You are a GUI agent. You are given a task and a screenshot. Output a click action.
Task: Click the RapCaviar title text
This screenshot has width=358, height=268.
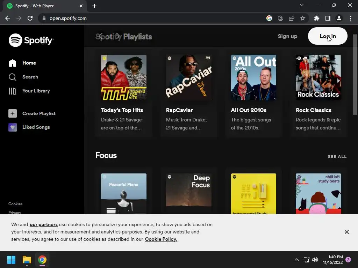pyautogui.click(x=179, y=110)
